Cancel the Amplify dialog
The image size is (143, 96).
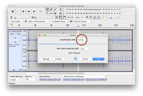click(85, 59)
